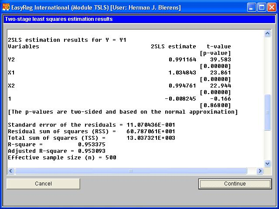Click the 'Variables' column header
Screen dimensions: 279x209
point(24,47)
